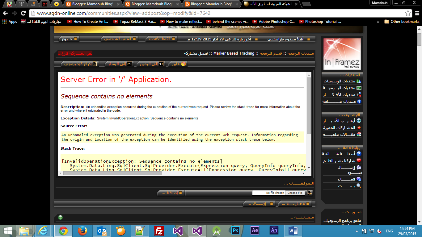Image resolution: width=422 pixels, height=237 pixels.
Task: Switch the ENG input language in tray
Action: pyautogui.click(x=389, y=231)
